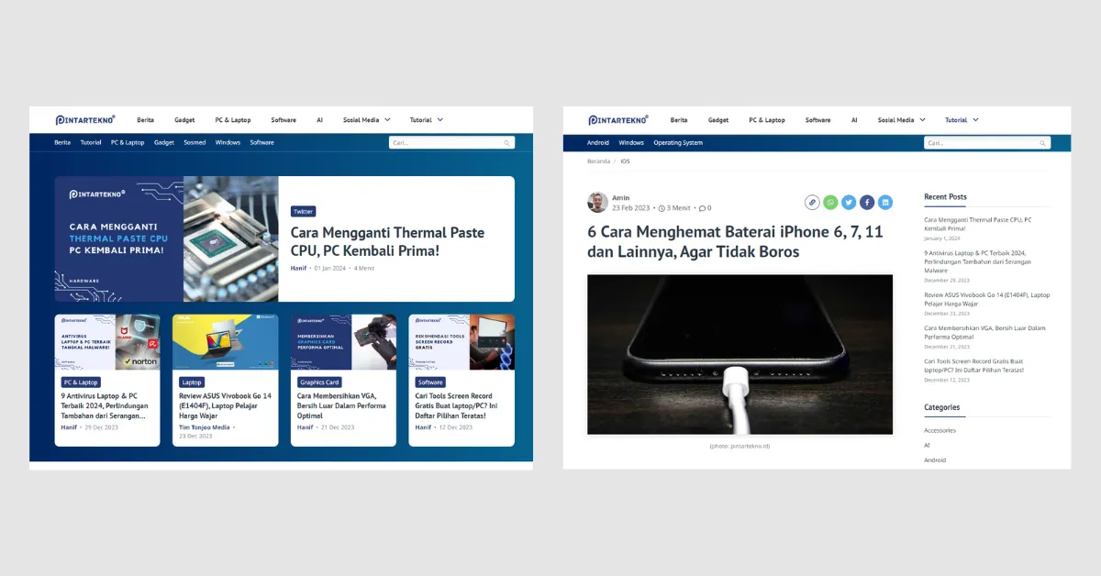The height and width of the screenshot is (576, 1101).
Task: Click the search magnifier on the homepage
Action: pos(507,142)
